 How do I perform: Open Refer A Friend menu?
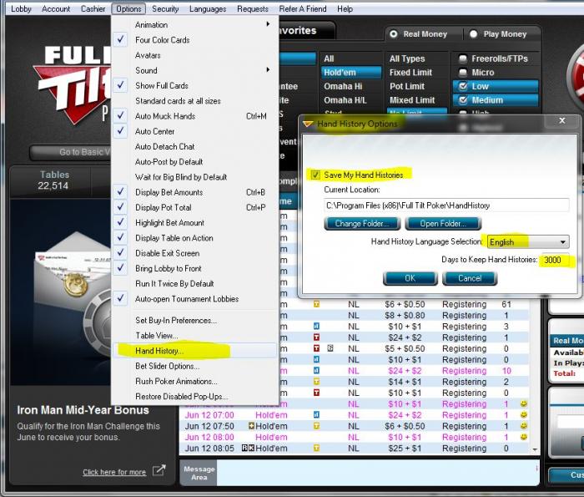(x=303, y=8)
